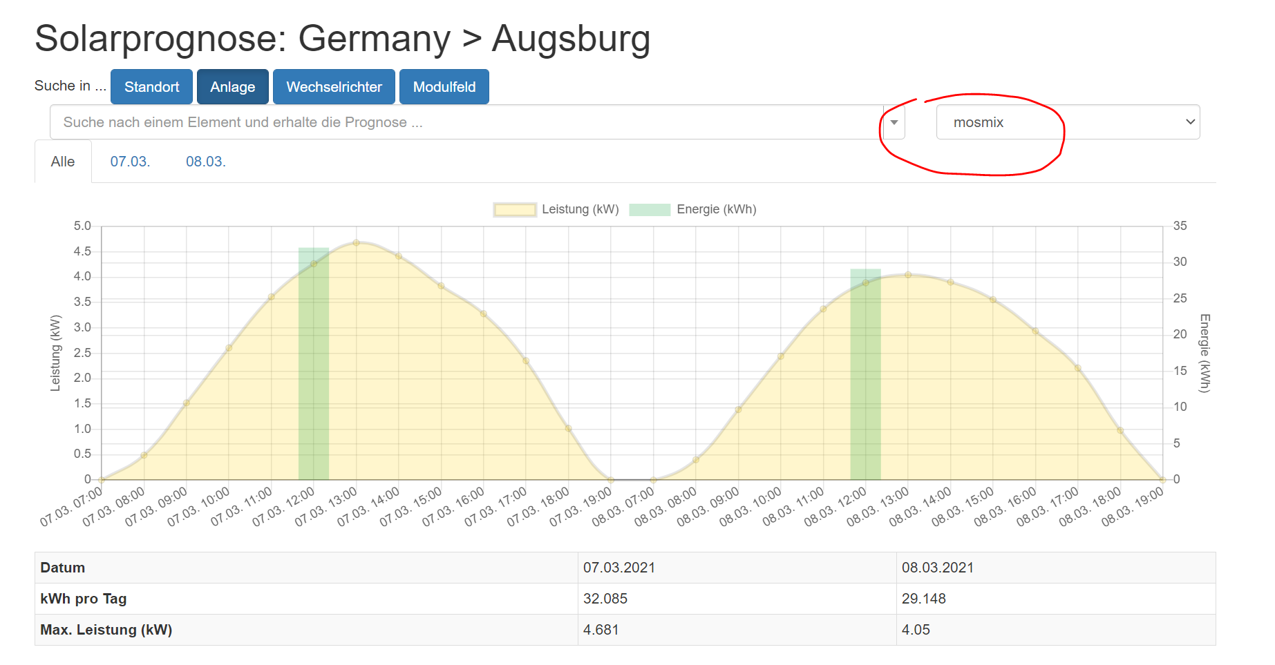Click the 32.085 kWh pro Tag cell
The image size is (1275, 665).
coord(605,599)
